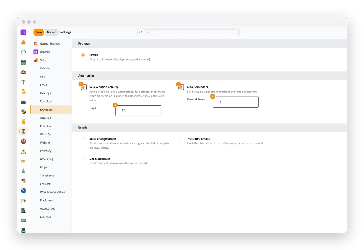The image size is (364, 250).
Task: Open Cases settings section
Action: pyautogui.click(x=51, y=85)
